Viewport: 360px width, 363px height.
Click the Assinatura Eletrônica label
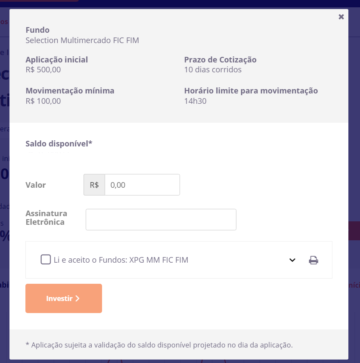pos(47,218)
